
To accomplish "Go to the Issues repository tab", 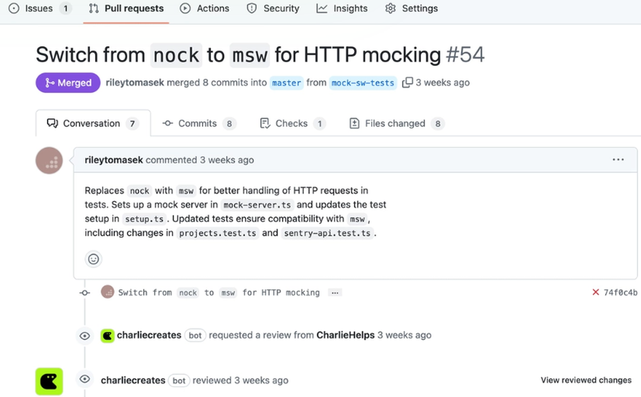I will click(x=40, y=8).
